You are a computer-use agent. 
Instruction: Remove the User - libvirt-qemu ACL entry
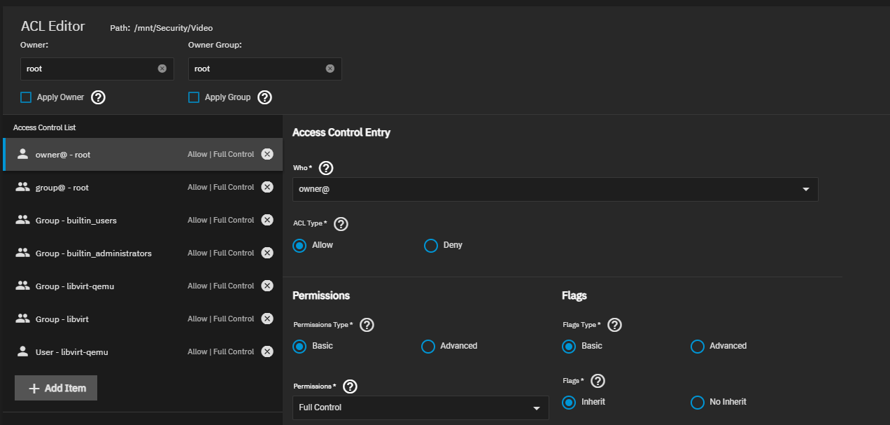click(267, 351)
